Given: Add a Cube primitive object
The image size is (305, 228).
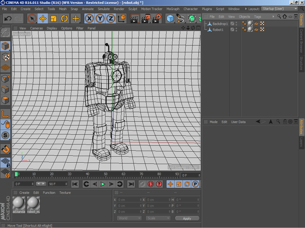Looking at the screenshot, I should [170, 19].
